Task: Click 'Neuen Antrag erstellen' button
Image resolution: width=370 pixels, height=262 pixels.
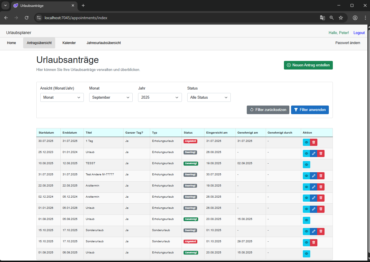Action: pyautogui.click(x=308, y=65)
